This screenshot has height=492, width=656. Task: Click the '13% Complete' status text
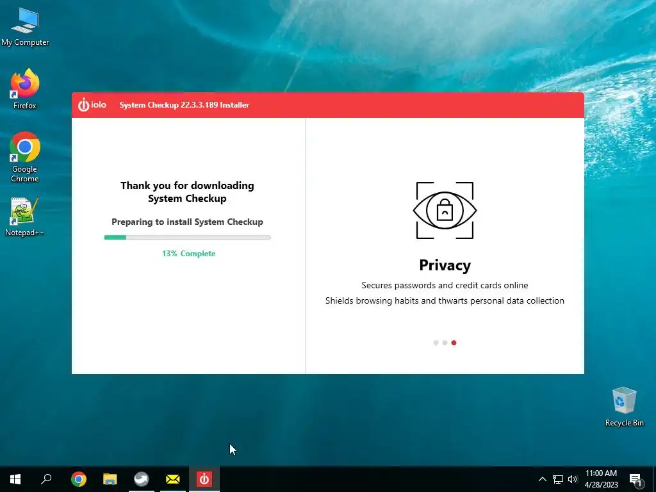point(189,254)
